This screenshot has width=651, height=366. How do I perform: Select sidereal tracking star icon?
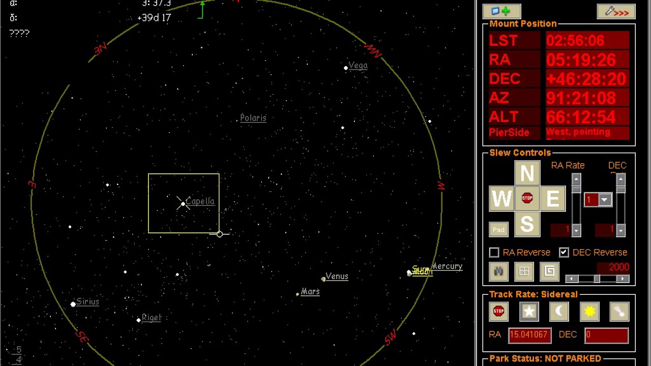point(529,311)
